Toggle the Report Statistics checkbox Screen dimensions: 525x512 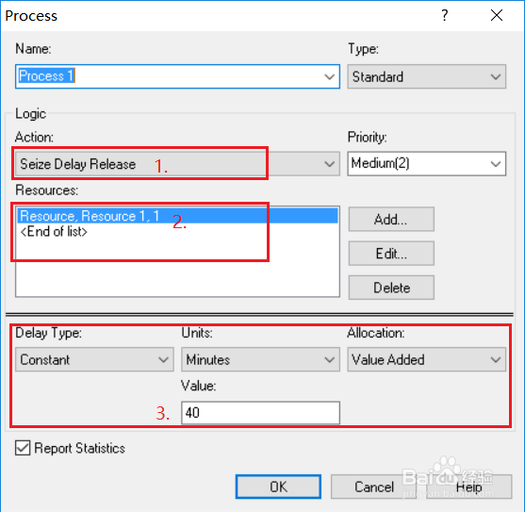23,448
